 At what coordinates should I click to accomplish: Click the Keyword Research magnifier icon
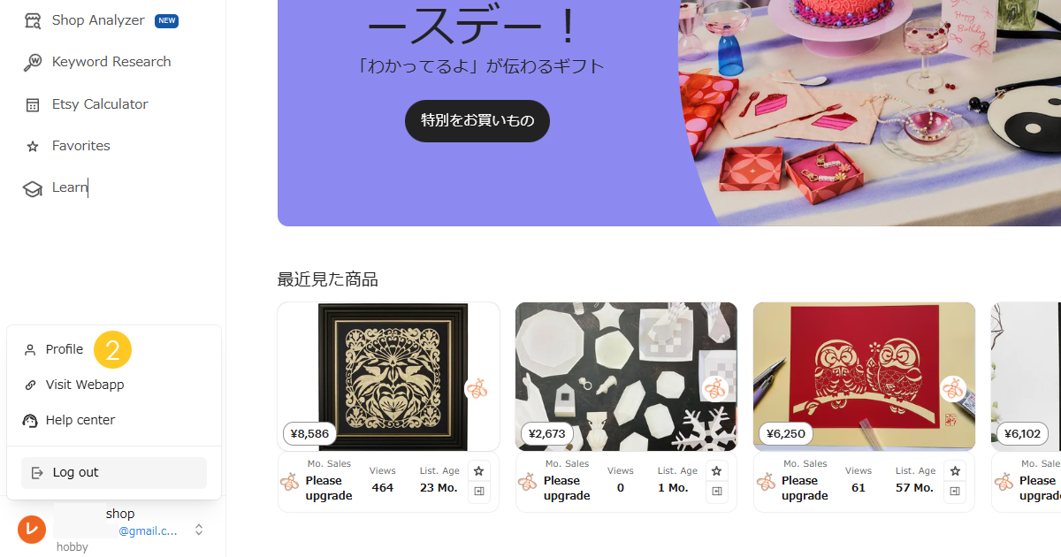pos(33,62)
